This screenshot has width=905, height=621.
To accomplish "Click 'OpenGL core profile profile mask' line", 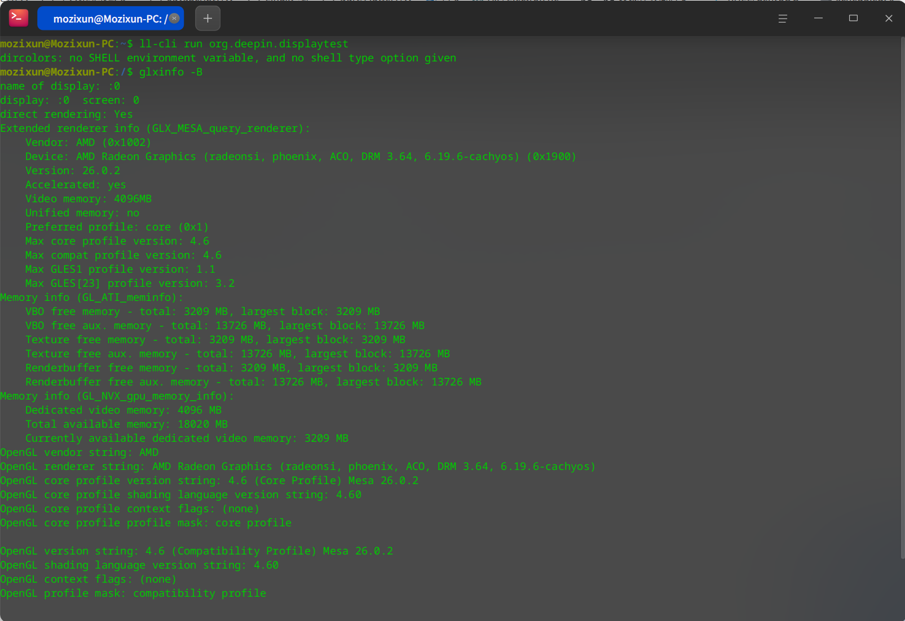I will (146, 523).
